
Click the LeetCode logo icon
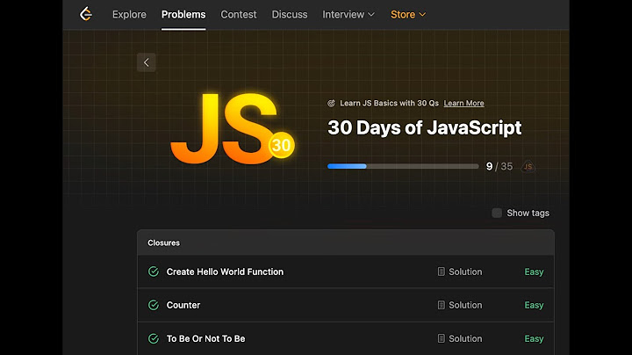coord(86,14)
